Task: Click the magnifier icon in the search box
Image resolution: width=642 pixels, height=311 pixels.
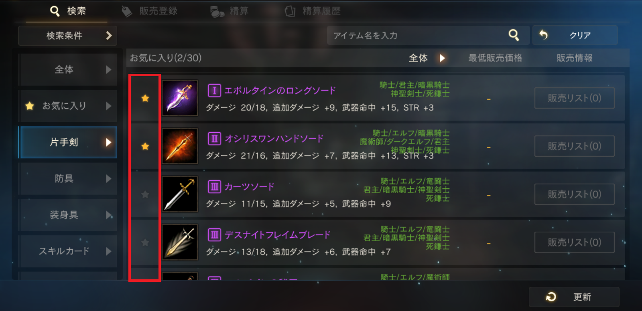Action: pos(514,35)
